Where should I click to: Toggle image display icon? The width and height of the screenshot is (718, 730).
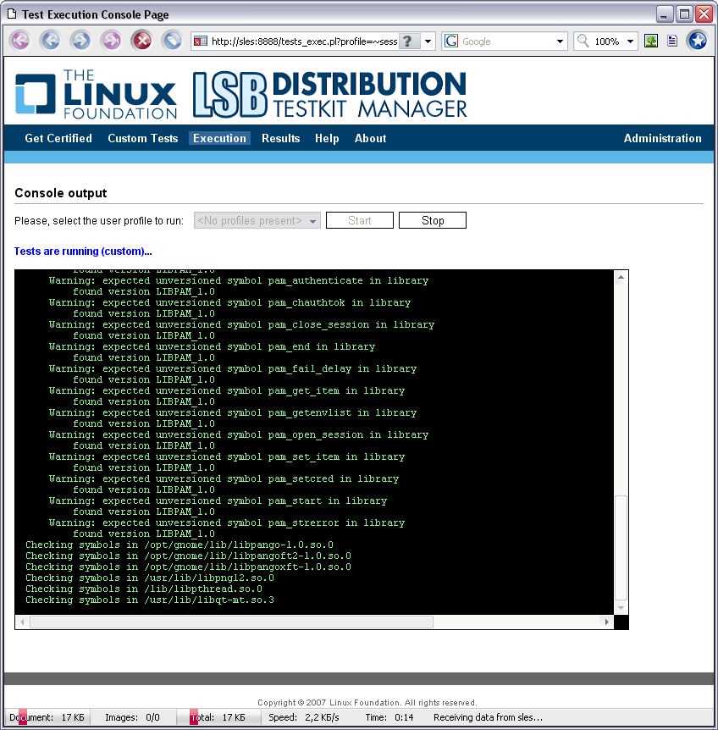[651, 41]
